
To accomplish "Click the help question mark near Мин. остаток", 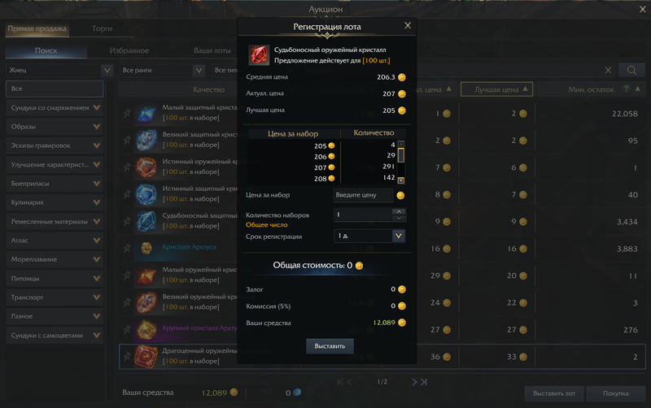I will tap(626, 89).
